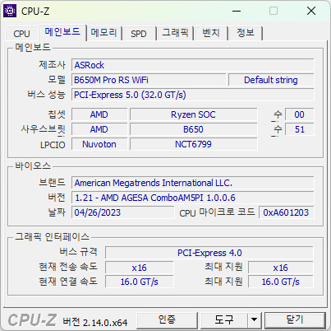Viewport: 331px width, 331px height.
Task: Click the NCT6799 LPCIO value
Action: [193, 144]
